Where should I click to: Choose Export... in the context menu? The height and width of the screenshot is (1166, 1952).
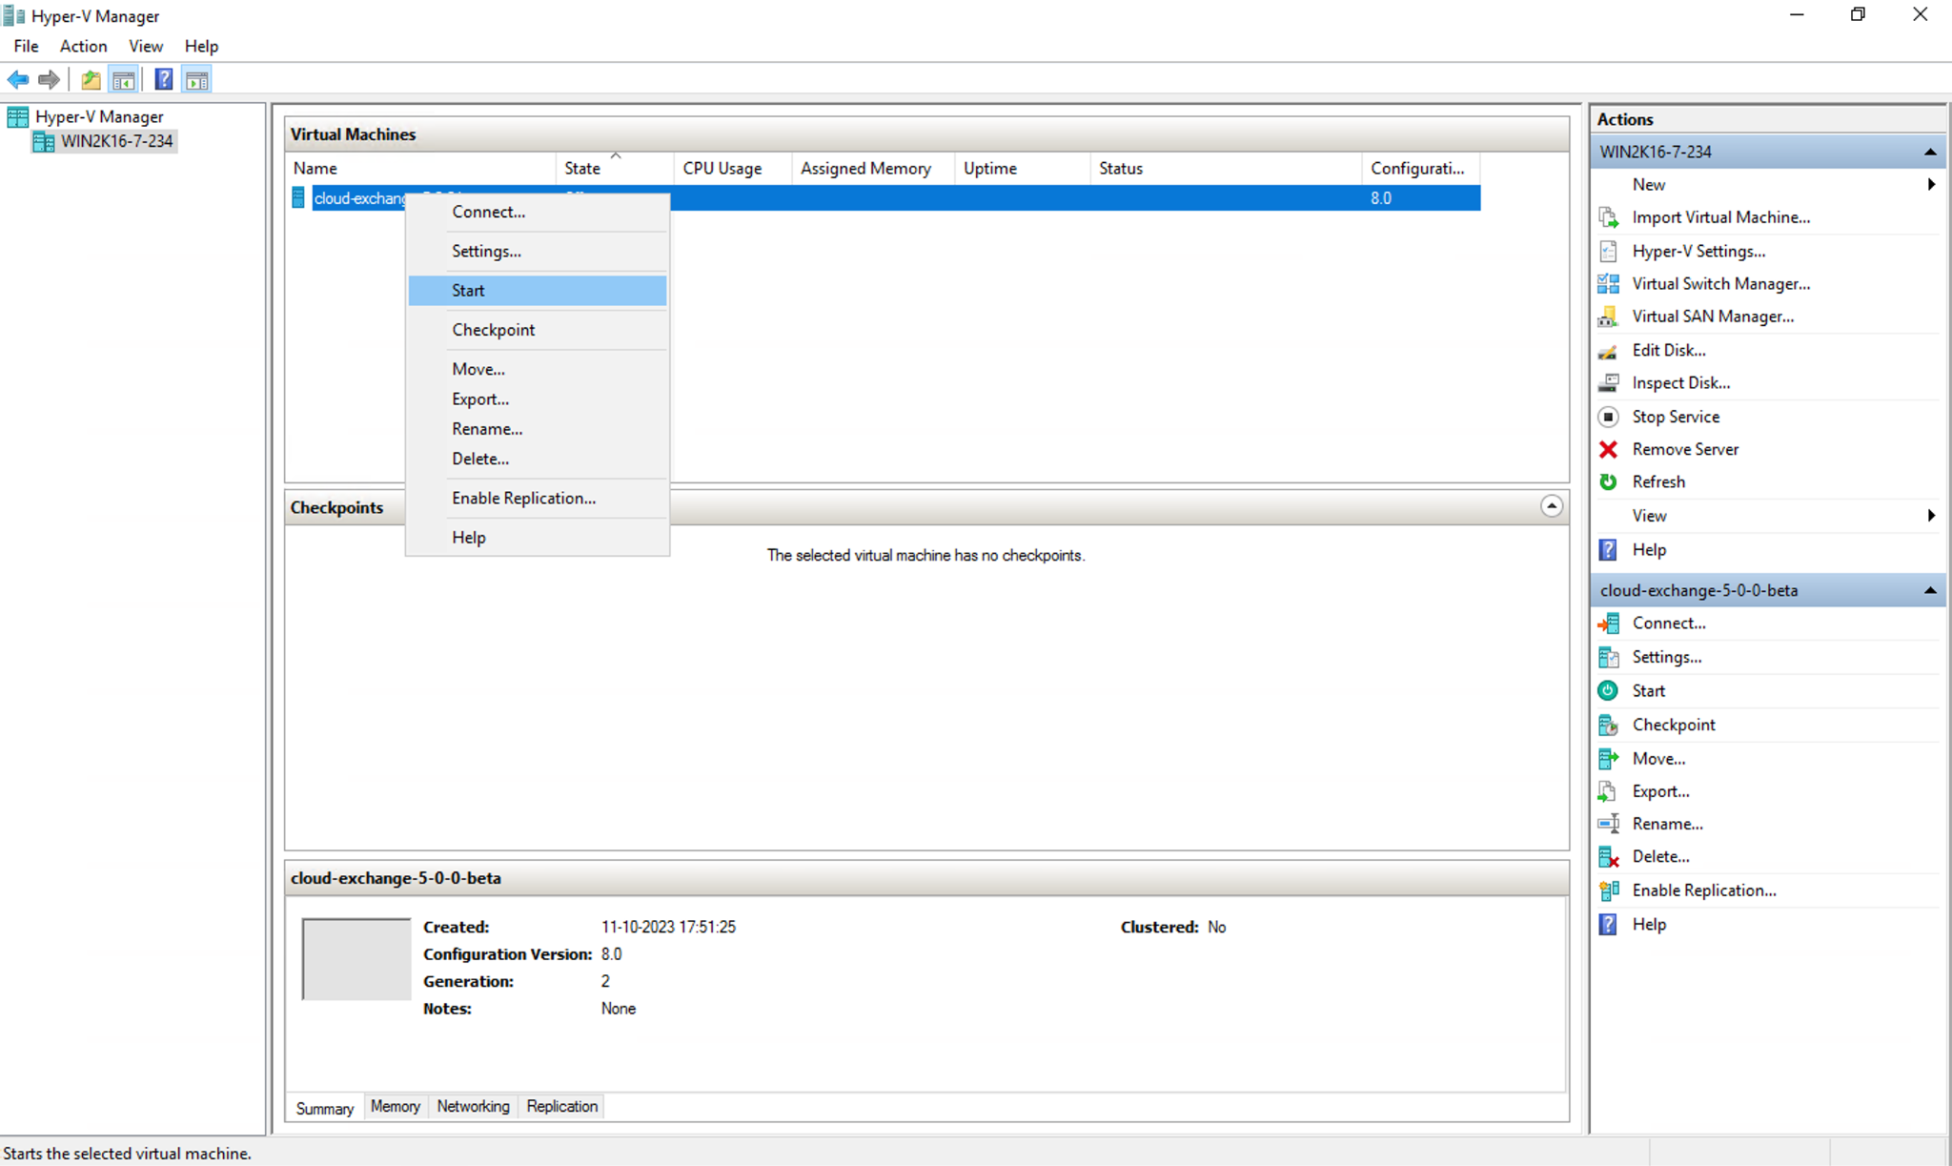pyautogui.click(x=538, y=399)
